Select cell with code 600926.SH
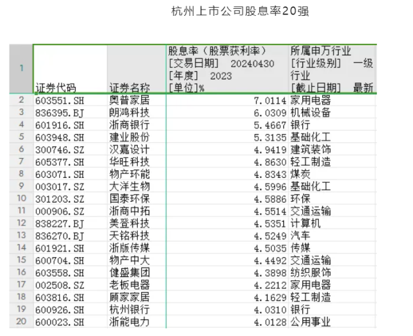This screenshot has height=336, width=413. tap(71, 309)
